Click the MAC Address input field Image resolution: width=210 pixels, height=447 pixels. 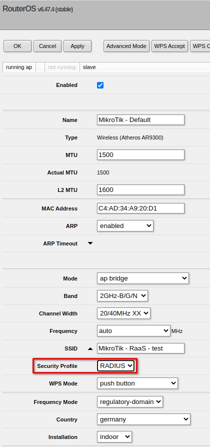click(x=141, y=208)
